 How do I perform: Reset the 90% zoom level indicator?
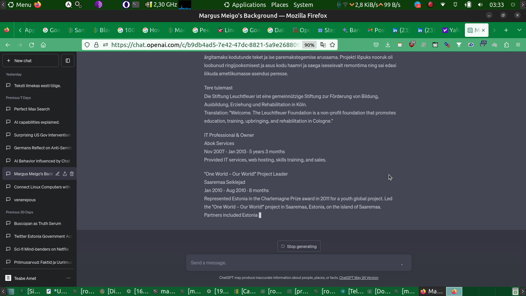click(309, 45)
